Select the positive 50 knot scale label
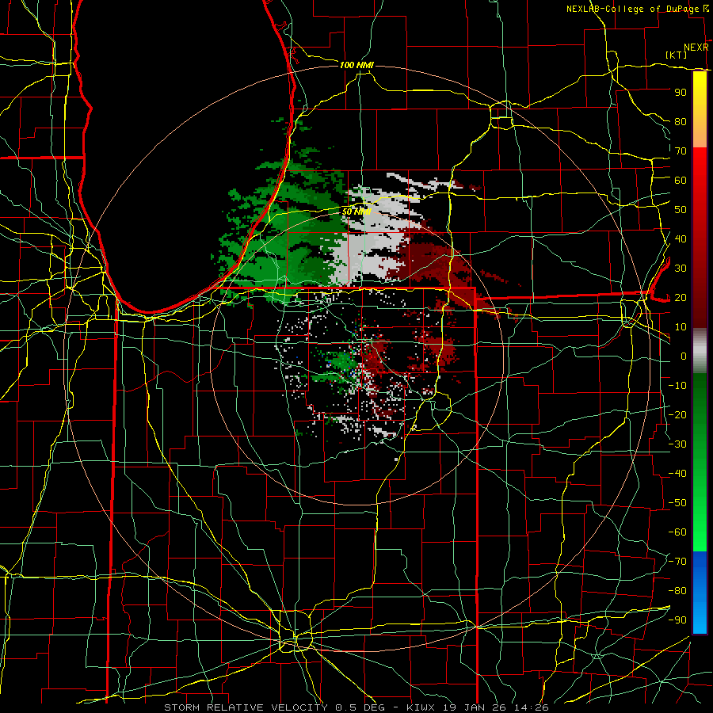 tap(681, 210)
